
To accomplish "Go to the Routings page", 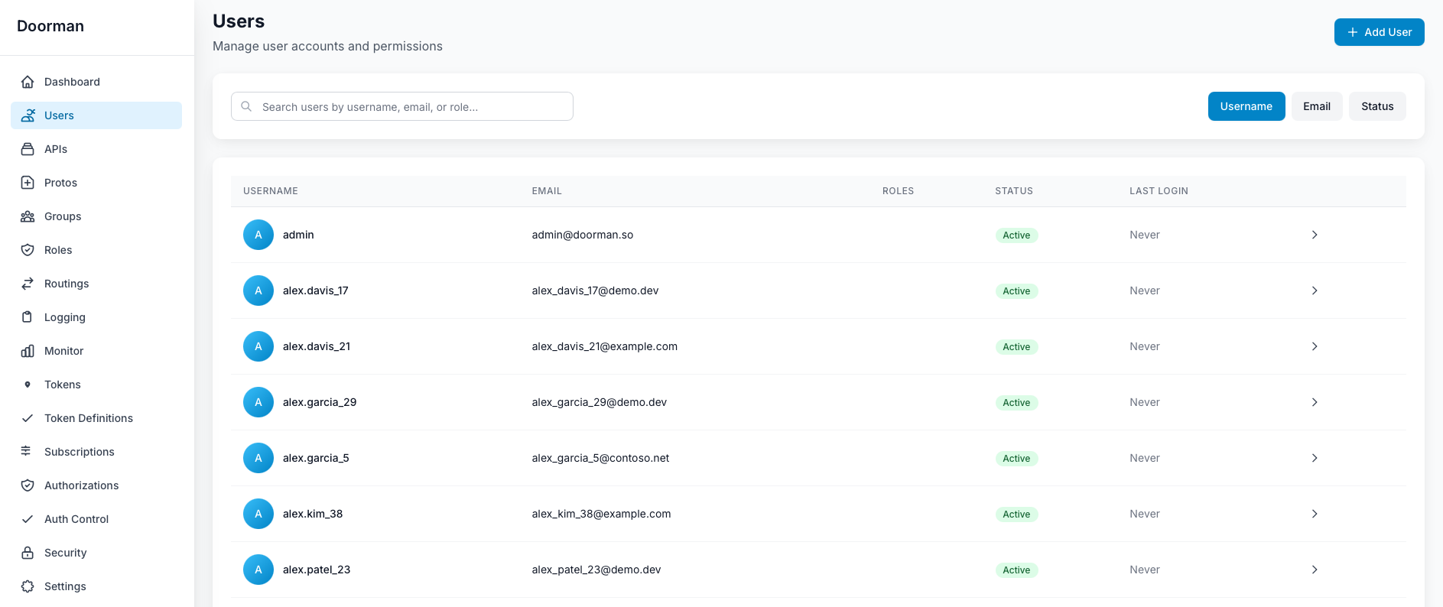I will (x=96, y=284).
